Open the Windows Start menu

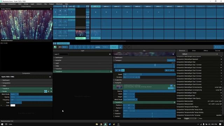[2, 124]
